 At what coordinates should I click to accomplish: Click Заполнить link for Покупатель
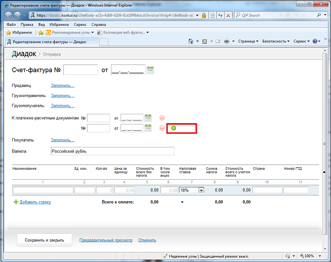[x=62, y=140]
